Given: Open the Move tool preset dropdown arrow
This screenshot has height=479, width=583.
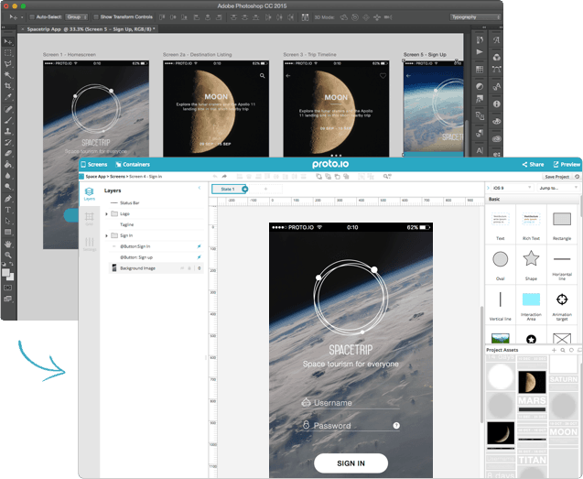Looking at the screenshot, I should [x=22, y=17].
